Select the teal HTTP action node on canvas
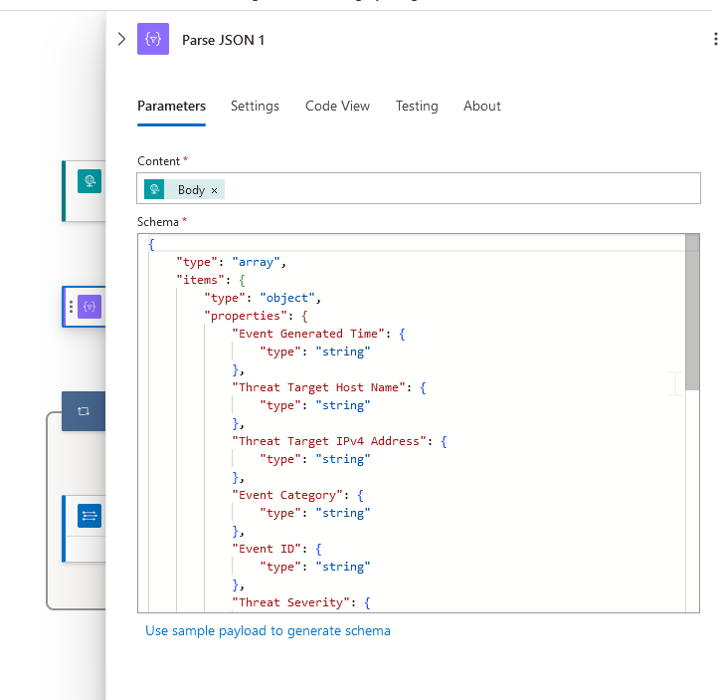 coord(90,180)
